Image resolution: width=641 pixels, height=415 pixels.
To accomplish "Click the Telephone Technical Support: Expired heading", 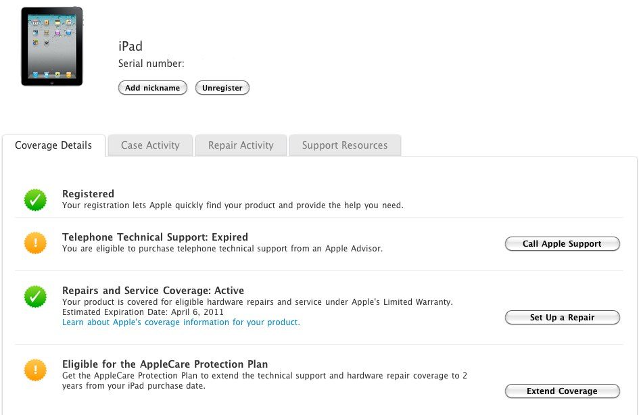I will point(155,237).
